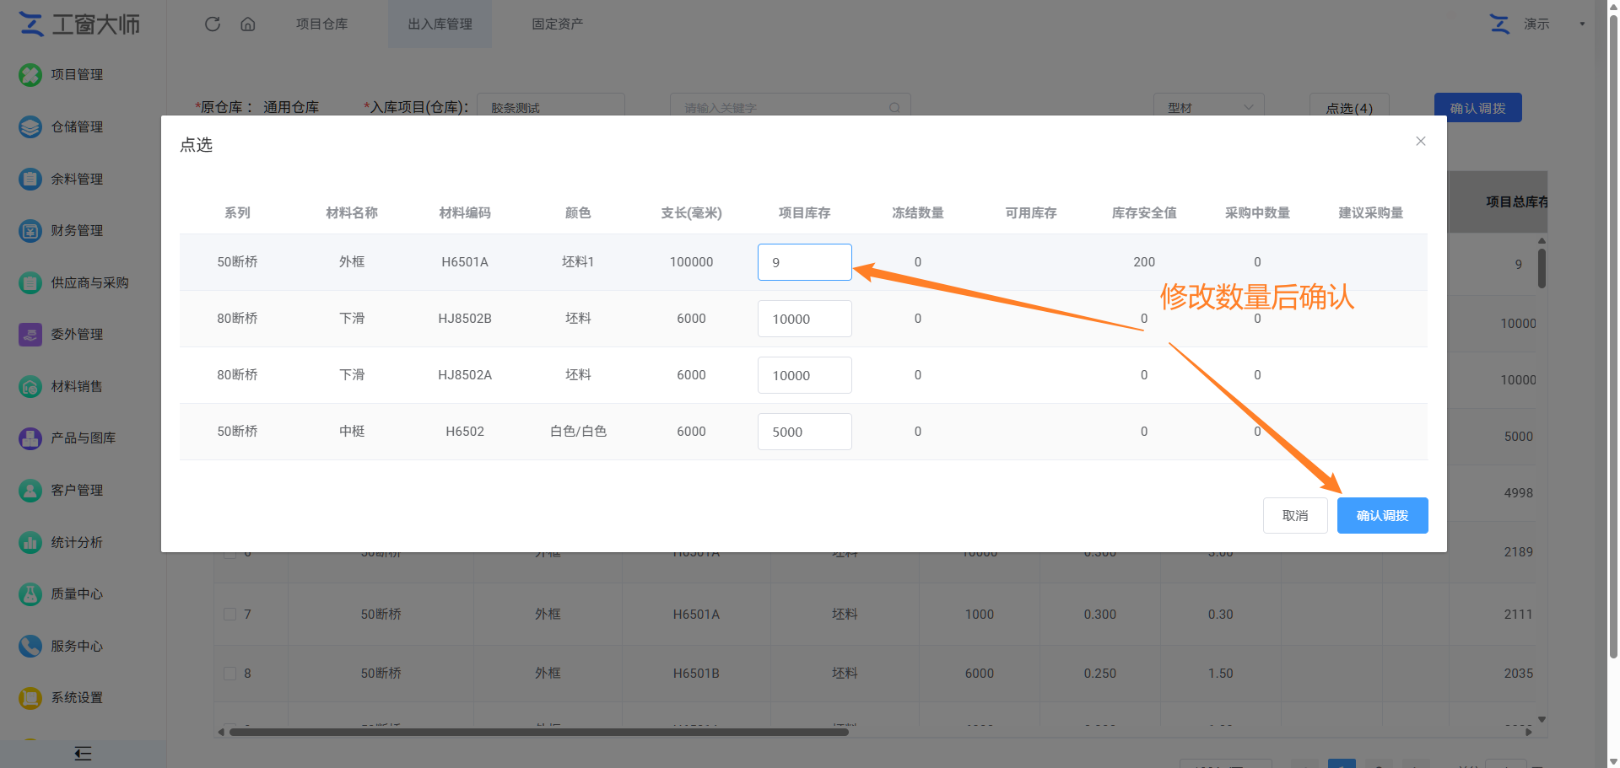
Task: Open 项目管理 sidebar icon
Action: (x=30, y=75)
